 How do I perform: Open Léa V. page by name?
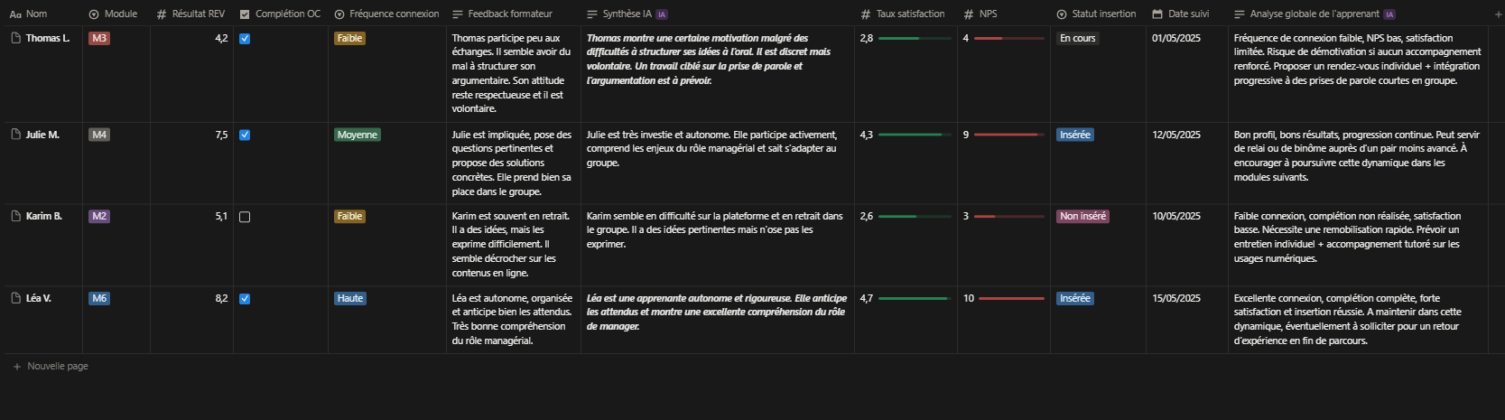click(x=39, y=298)
